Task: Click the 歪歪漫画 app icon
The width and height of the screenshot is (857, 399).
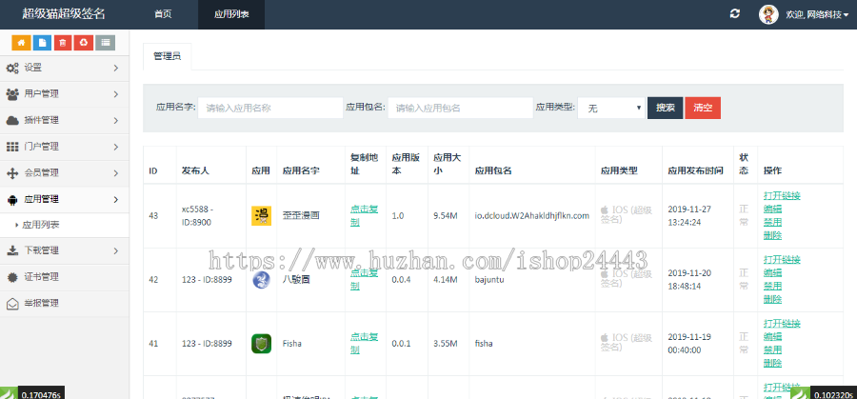Action: (261, 216)
